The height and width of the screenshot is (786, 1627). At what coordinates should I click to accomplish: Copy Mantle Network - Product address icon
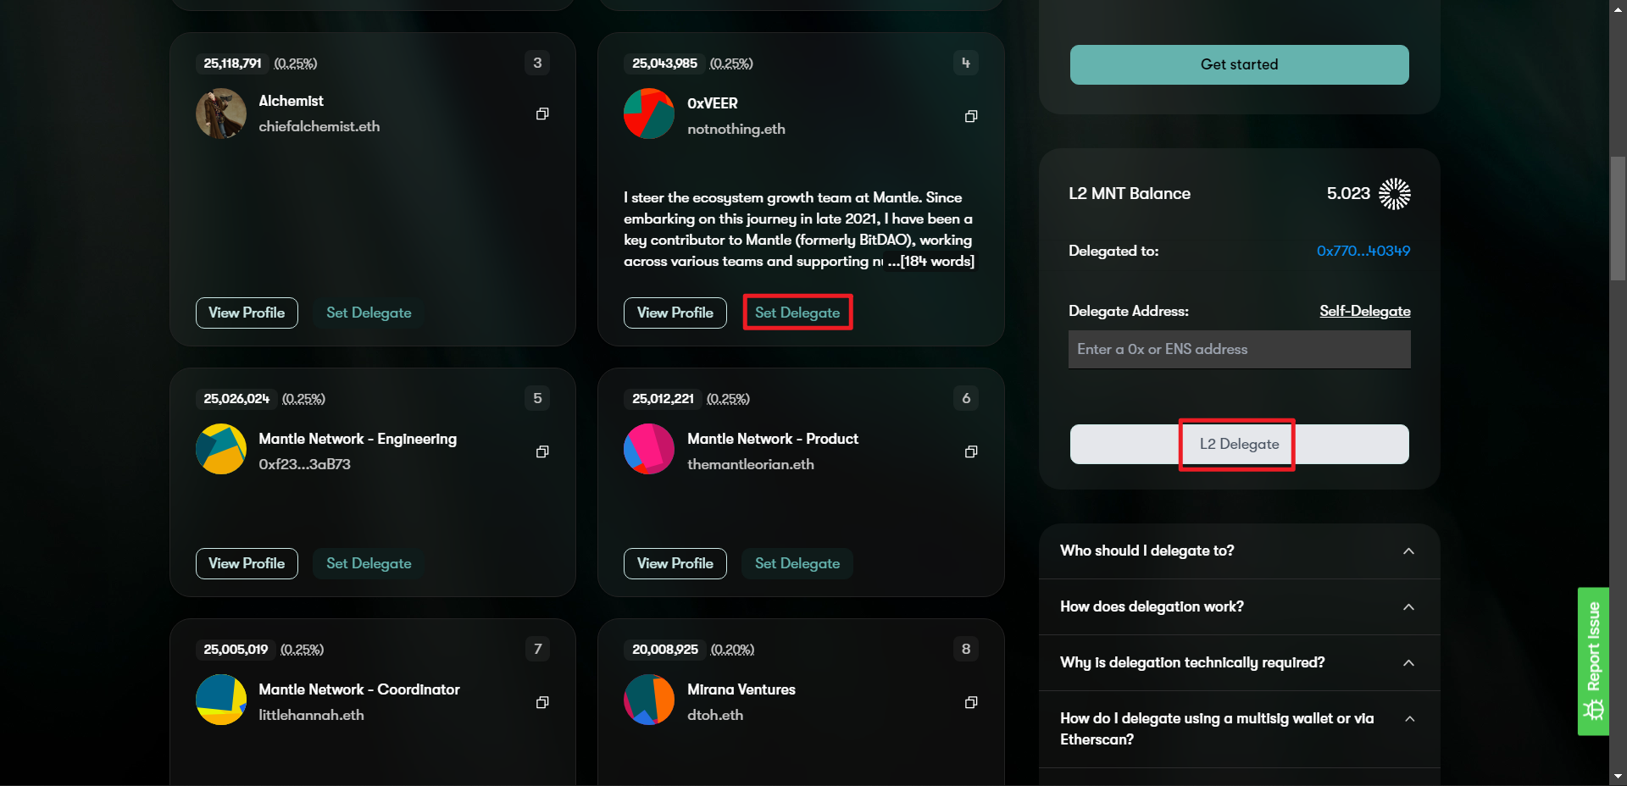[x=971, y=451]
